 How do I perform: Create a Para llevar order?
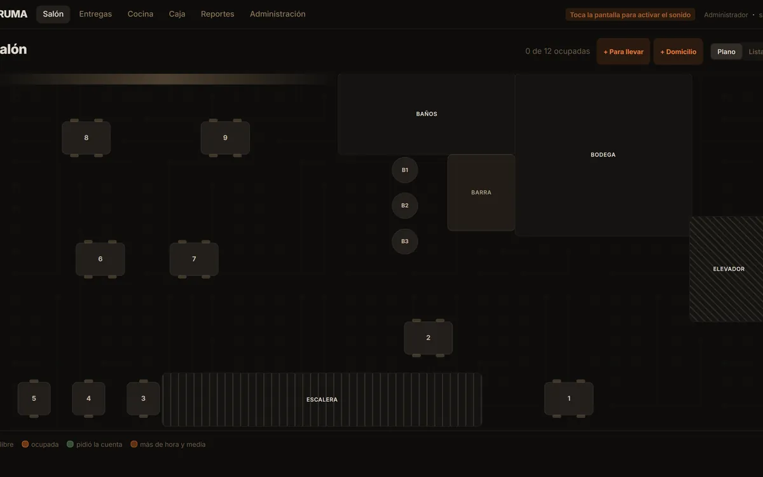(x=623, y=52)
